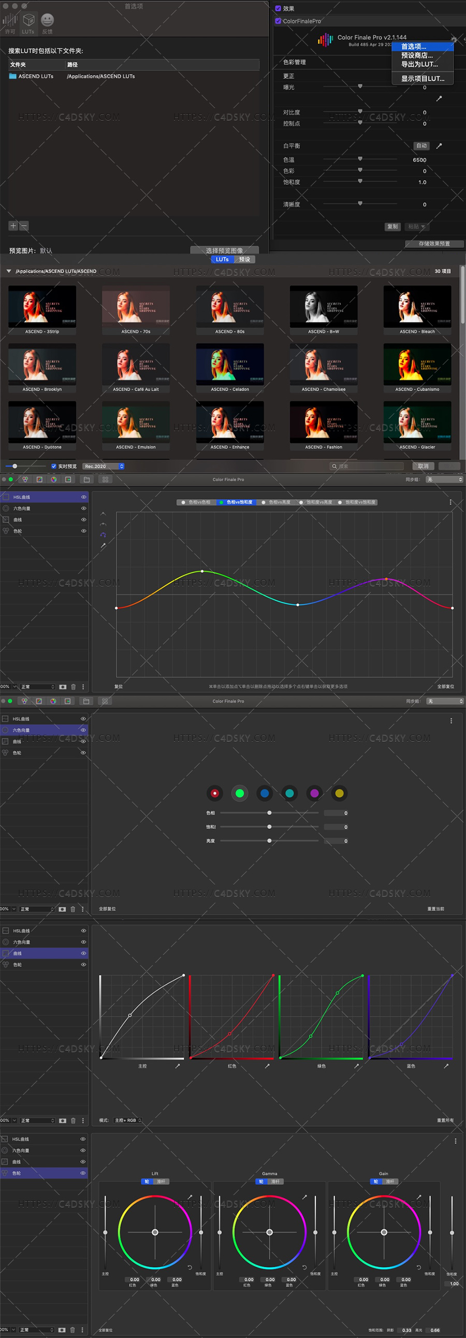Open the 同步组 dropdown in the HSL curve window
Viewport: 466px width, 1338px height.
click(445, 479)
